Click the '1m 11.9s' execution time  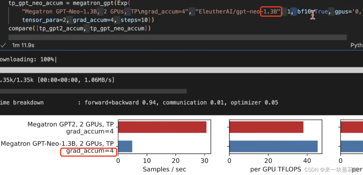click(23, 45)
